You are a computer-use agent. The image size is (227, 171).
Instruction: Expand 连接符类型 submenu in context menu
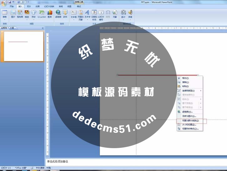tap(190, 91)
